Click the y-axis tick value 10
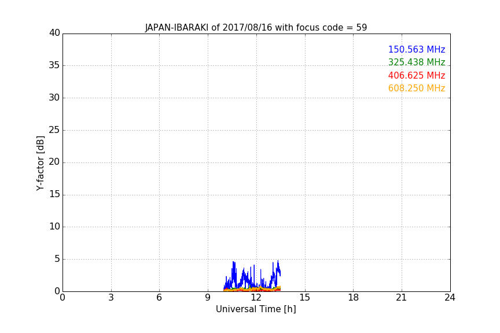This screenshot has height=333, width=500. click(x=54, y=227)
